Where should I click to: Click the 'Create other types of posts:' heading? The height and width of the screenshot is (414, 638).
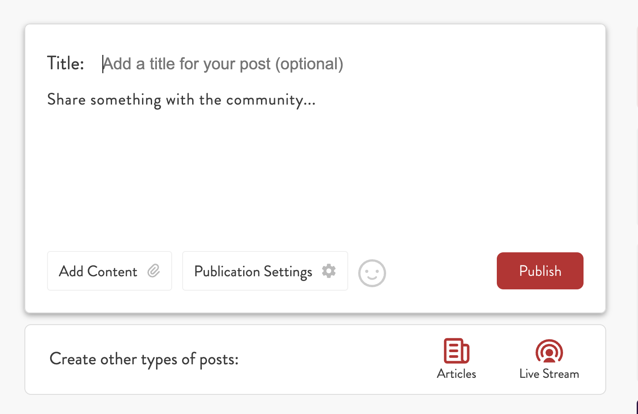coord(144,360)
